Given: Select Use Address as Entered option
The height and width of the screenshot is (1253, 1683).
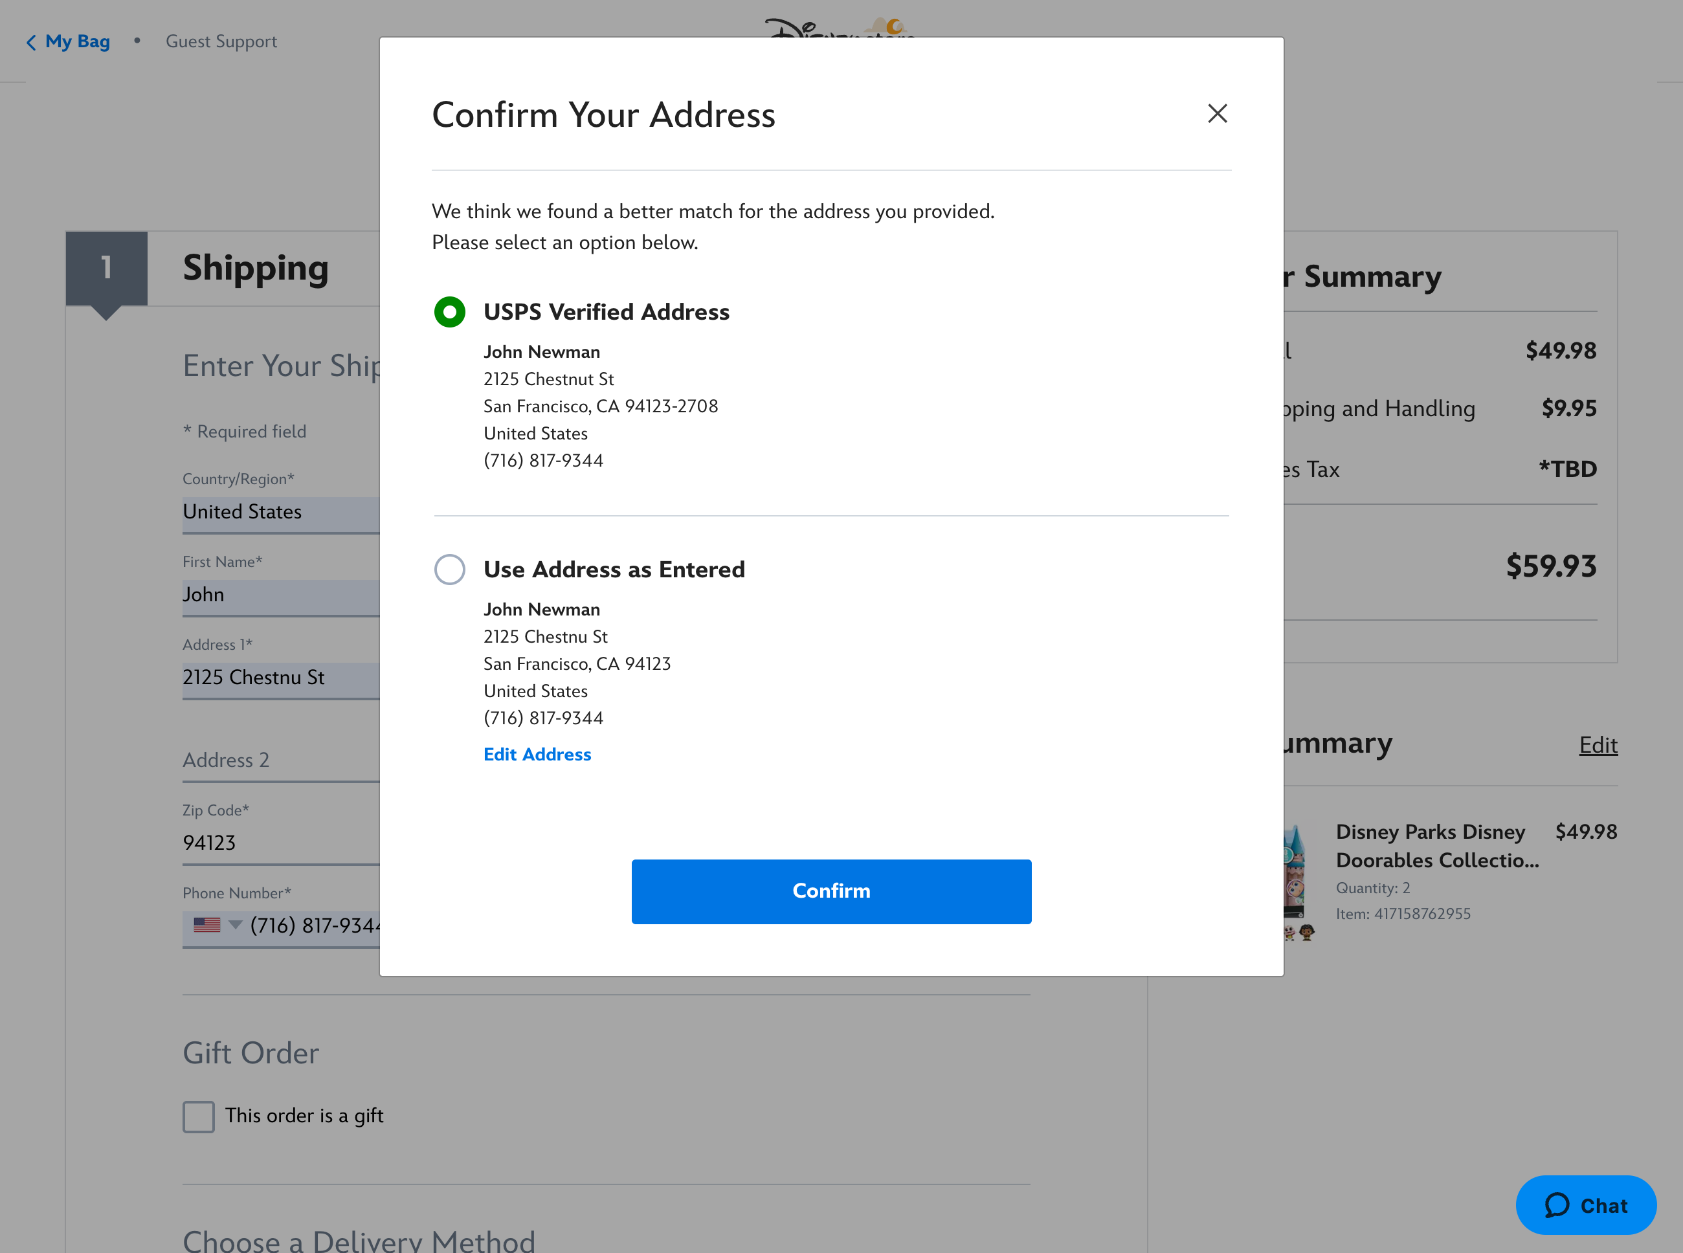Looking at the screenshot, I should click(x=449, y=569).
